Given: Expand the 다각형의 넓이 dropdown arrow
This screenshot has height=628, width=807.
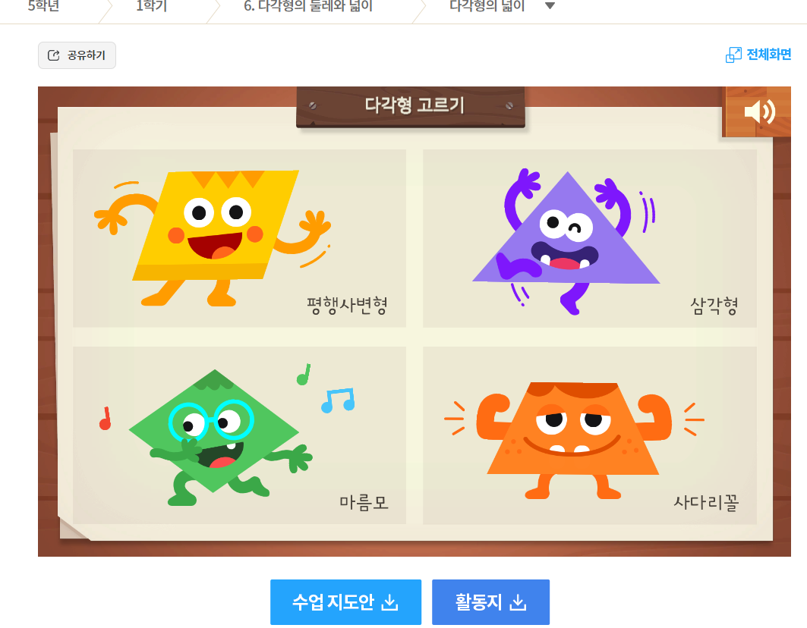Looking at the screenshot, I should (x=550, y=7).
